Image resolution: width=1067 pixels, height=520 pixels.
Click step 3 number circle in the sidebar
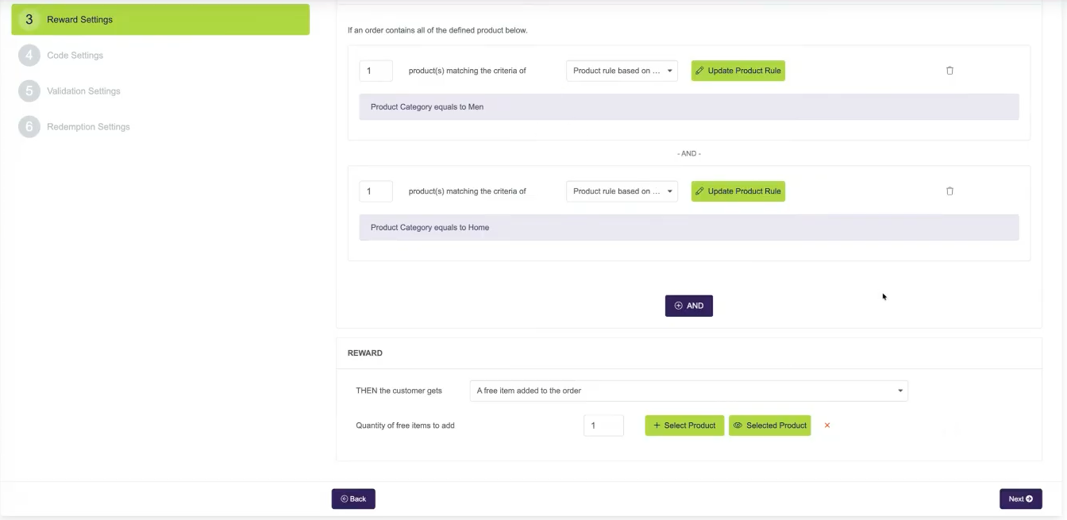coord(29,19)
